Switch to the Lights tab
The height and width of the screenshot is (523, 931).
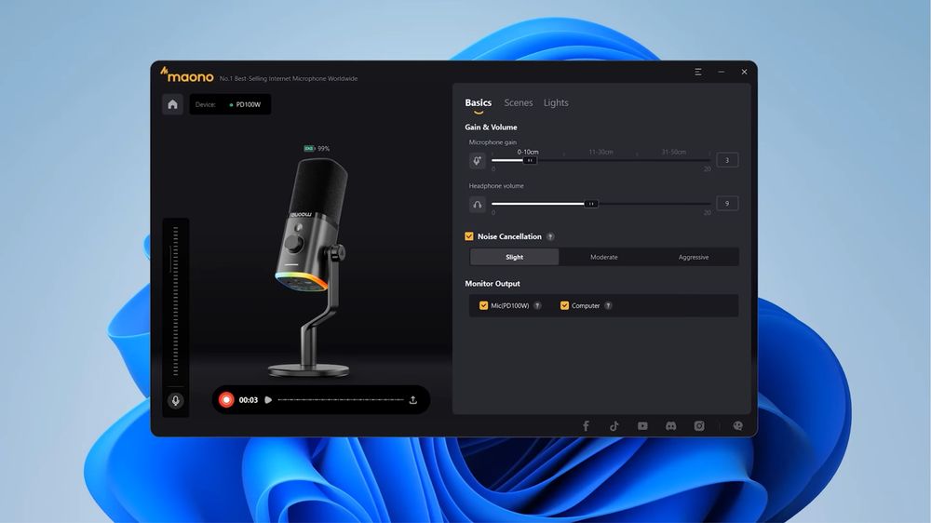click(x=556, y=102)
